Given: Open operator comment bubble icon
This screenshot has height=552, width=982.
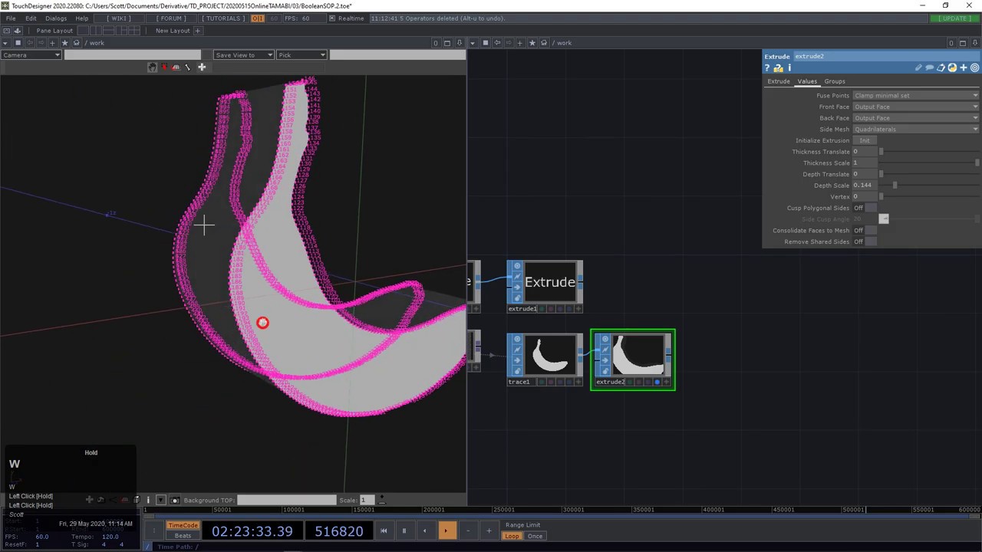Looking at the screenshot, I should 929,68.
